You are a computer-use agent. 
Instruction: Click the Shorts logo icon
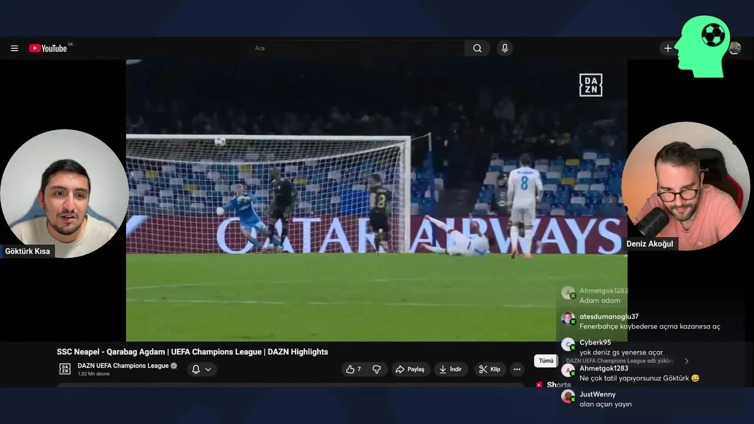point(539,385)
